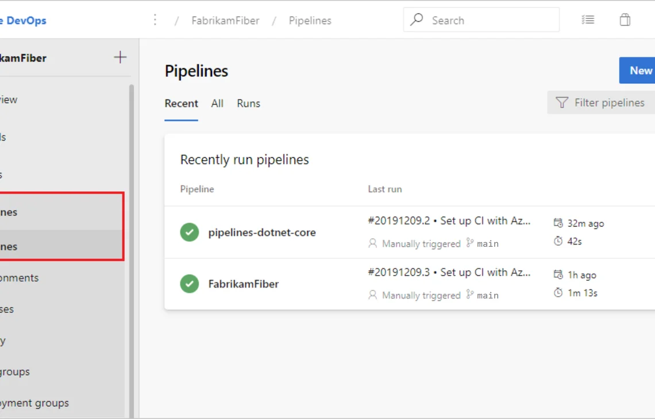Click the Last run column header
Screen dimensions: 655x419
[x=385, y=189]
